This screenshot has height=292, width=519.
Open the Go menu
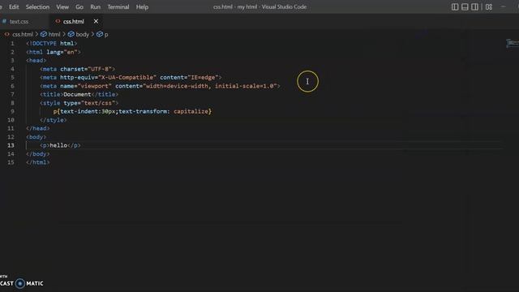click(x=79, y=7)
